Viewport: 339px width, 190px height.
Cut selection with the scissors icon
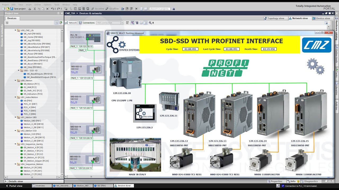35,9
